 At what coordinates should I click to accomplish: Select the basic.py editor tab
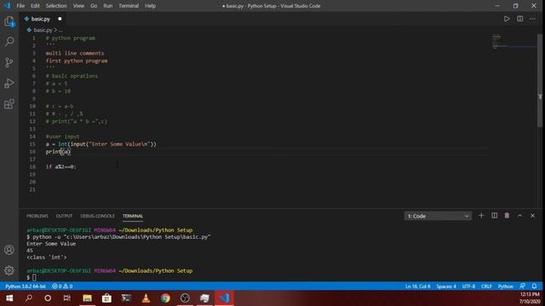coord(41,19)
